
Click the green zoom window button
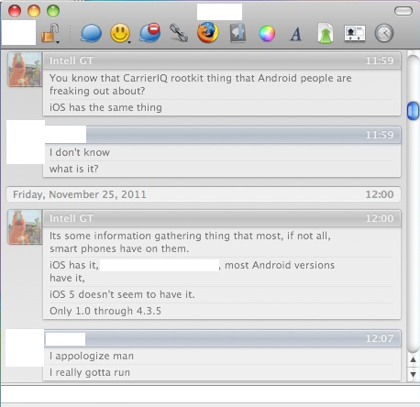tap(53, 11)
